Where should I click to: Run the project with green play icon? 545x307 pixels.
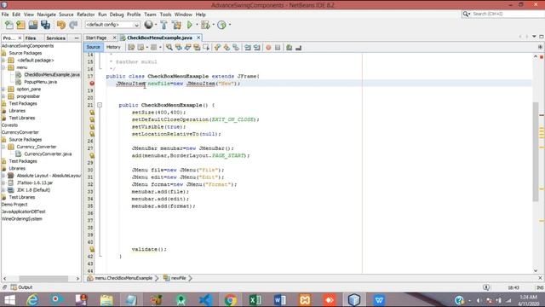189,25
